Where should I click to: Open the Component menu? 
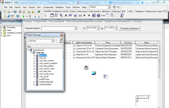(x=48, y=7)
